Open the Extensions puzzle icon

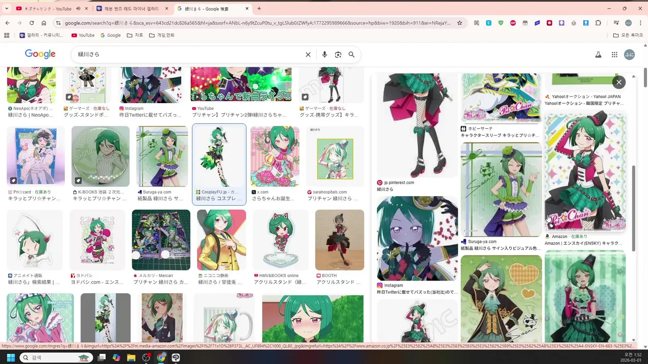[598, 23]
